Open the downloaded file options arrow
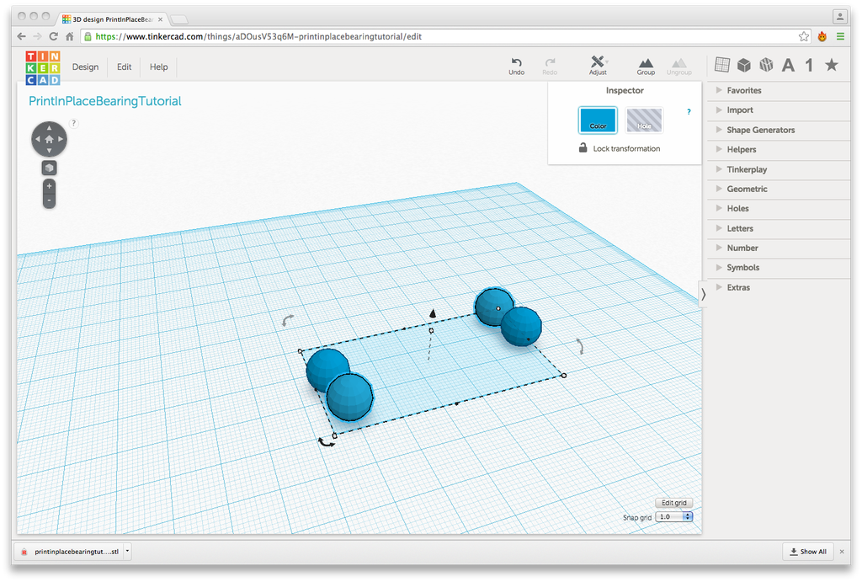This screenshot has height=582, width=862. click(x=127, y=551)
